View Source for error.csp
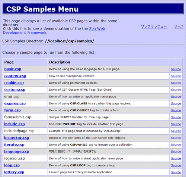Screen dimensions: 186x177 (176, 97)
